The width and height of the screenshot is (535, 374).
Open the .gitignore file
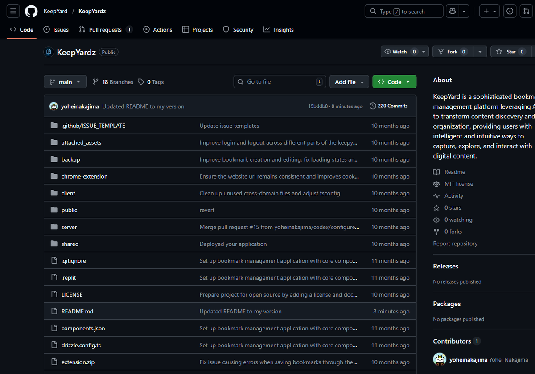74,261
